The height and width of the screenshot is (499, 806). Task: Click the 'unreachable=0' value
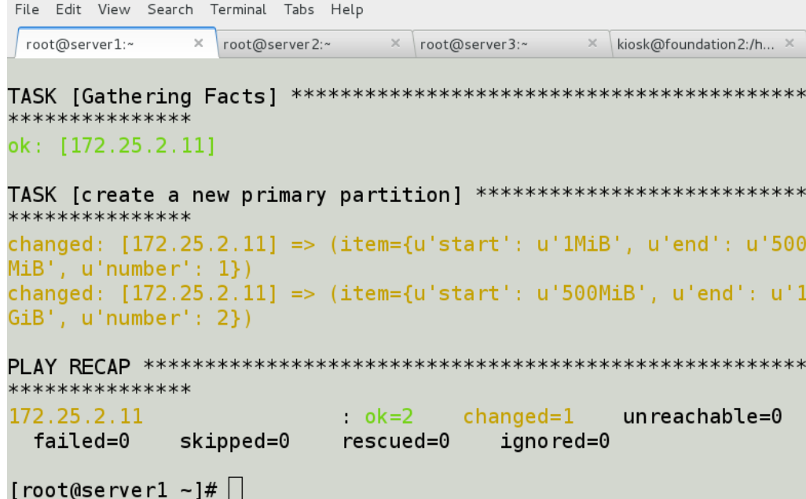[x=702, y=416]
